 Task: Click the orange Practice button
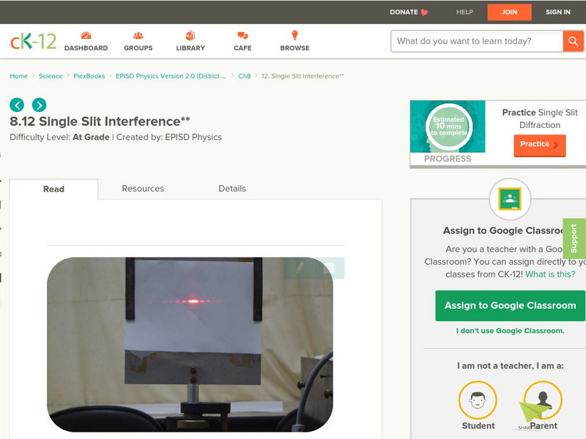540,145
